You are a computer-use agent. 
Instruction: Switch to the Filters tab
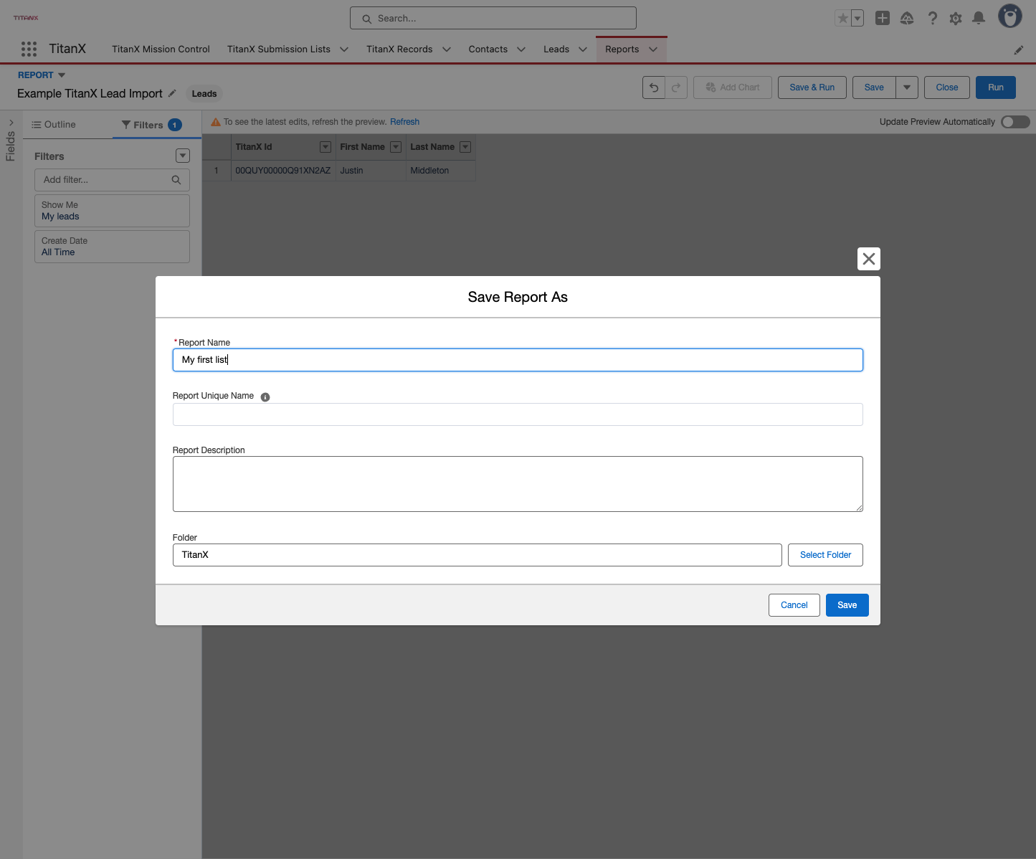pyautogui.click(x=151, y=125)
